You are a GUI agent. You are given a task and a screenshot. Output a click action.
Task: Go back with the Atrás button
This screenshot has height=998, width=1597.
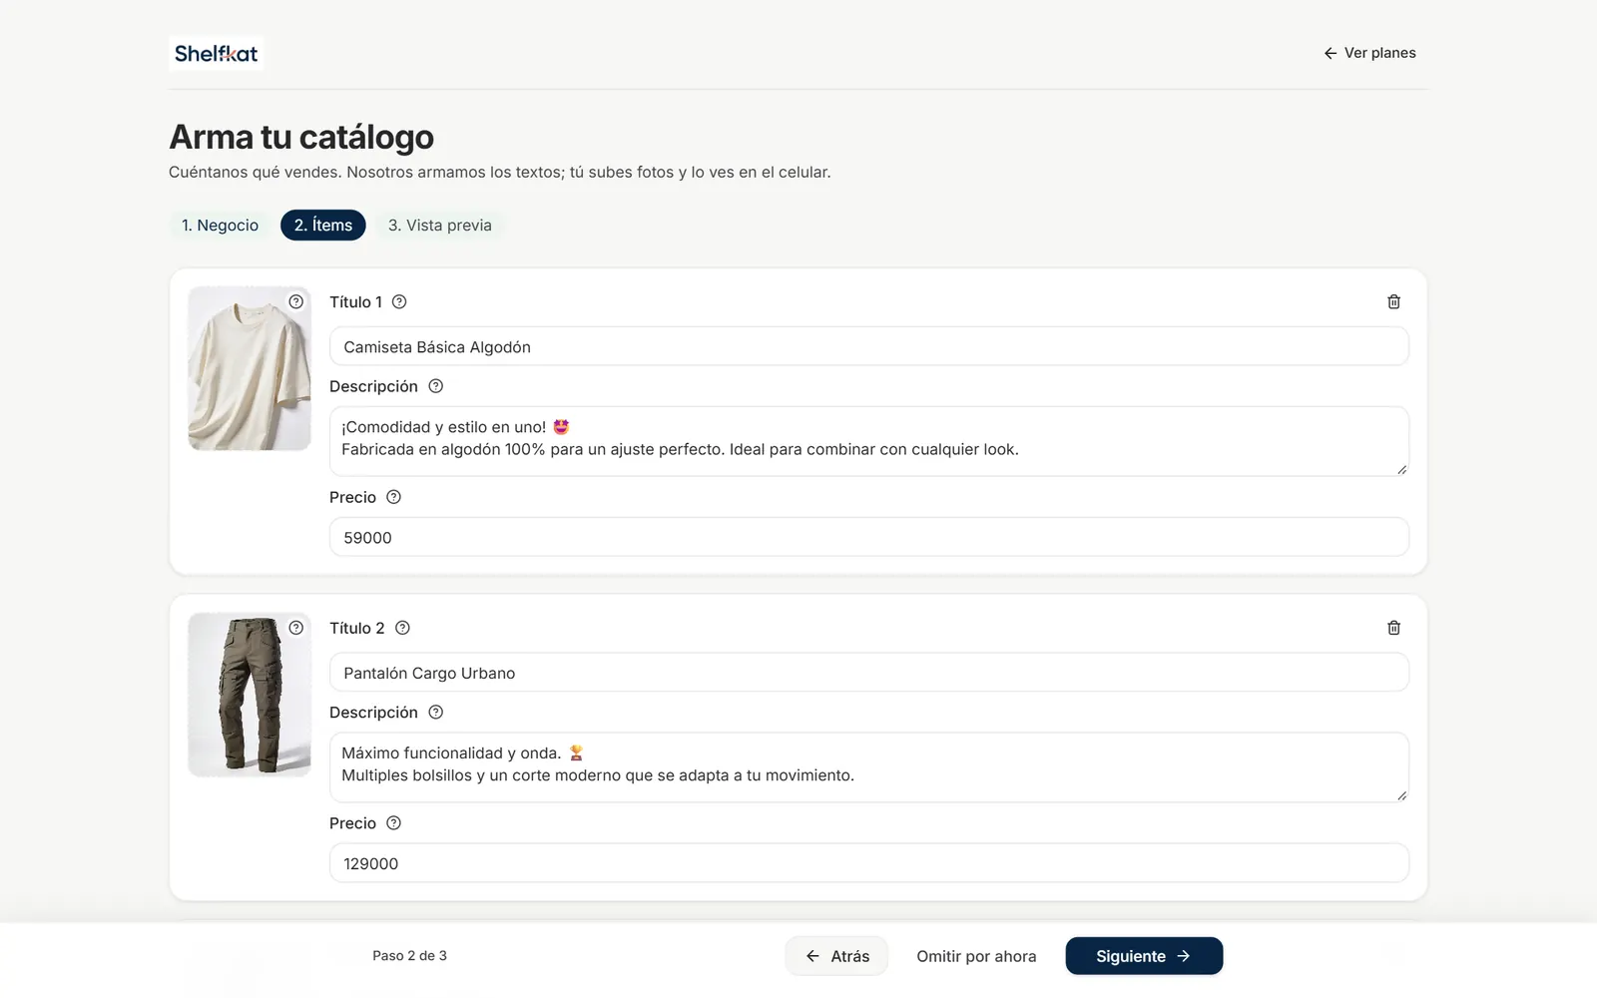click(836, 956)
